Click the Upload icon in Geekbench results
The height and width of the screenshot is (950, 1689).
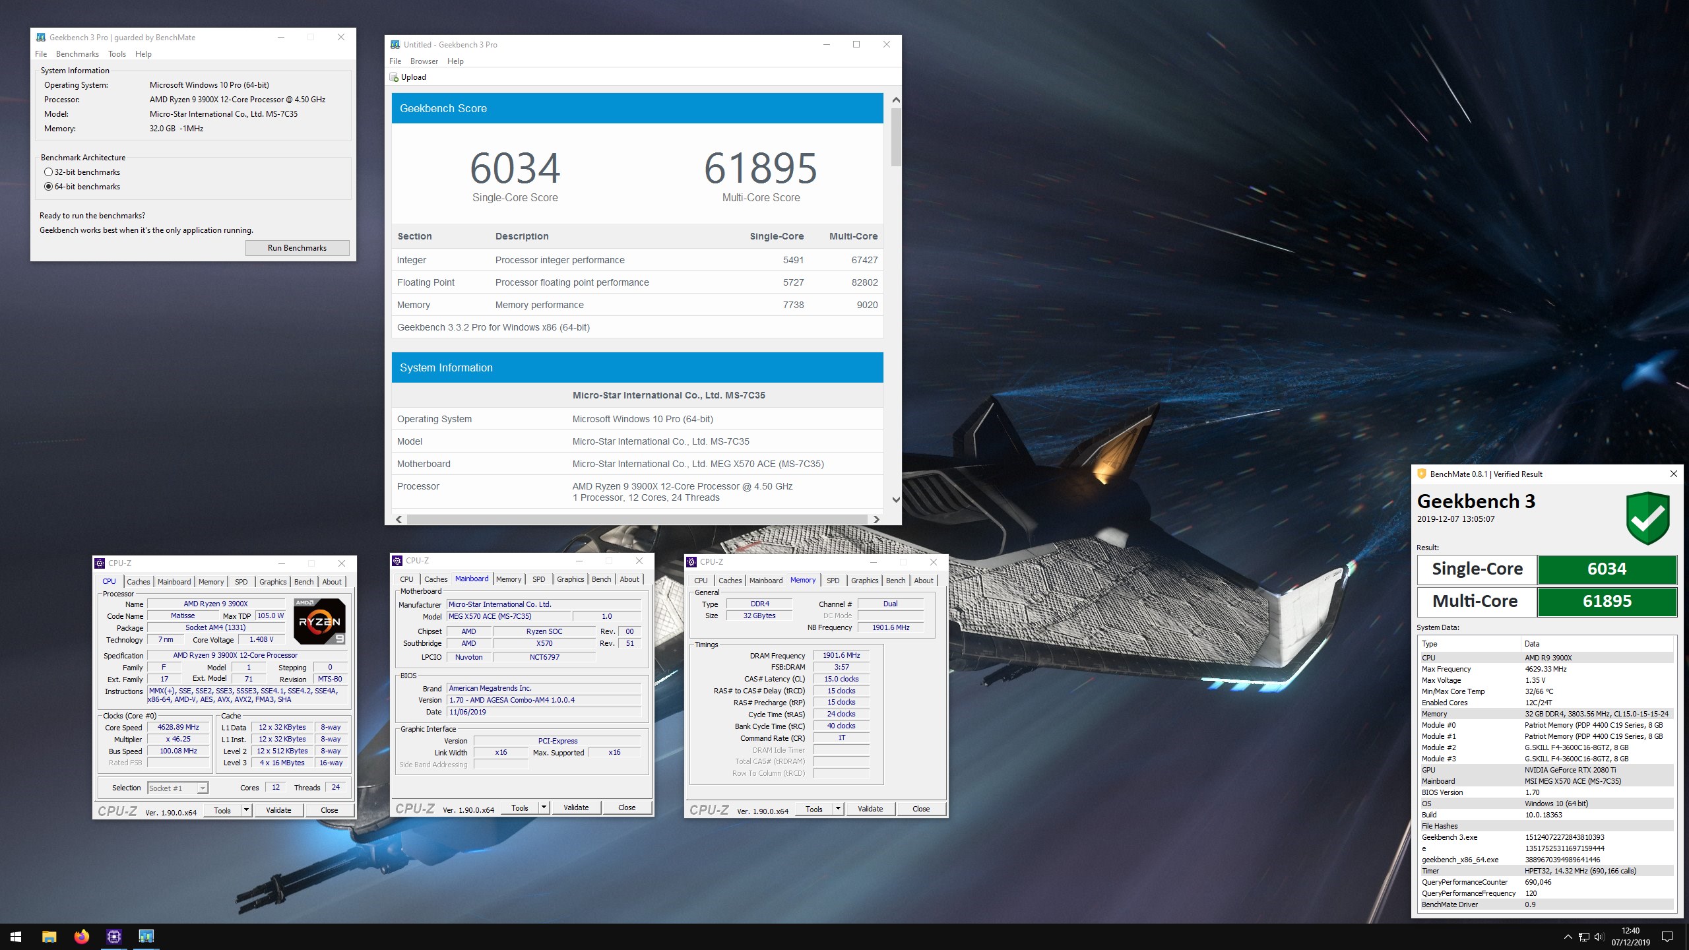point(395,77)
